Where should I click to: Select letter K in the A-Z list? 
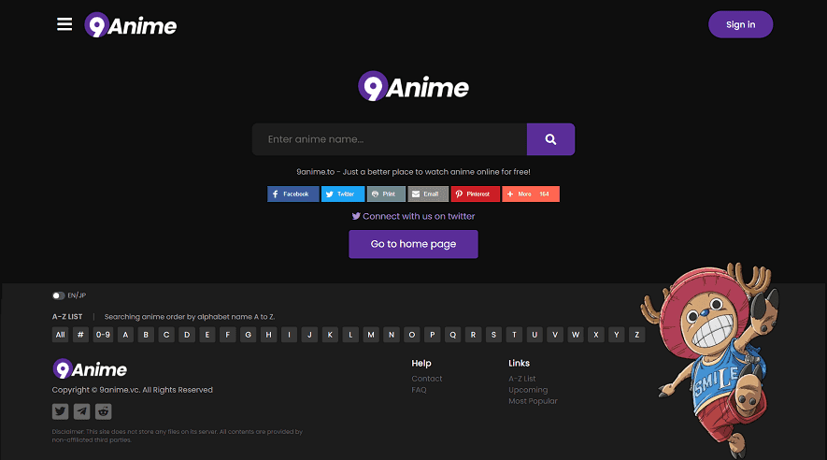(x=330, y=335)
